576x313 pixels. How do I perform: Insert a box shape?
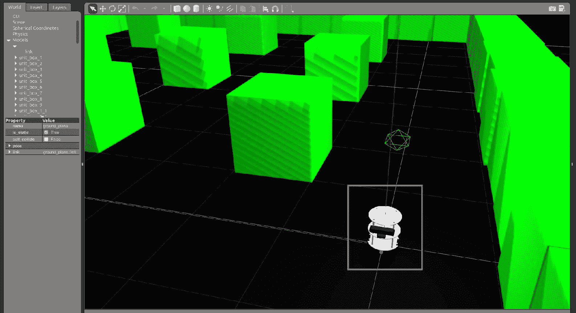[177, 9]
